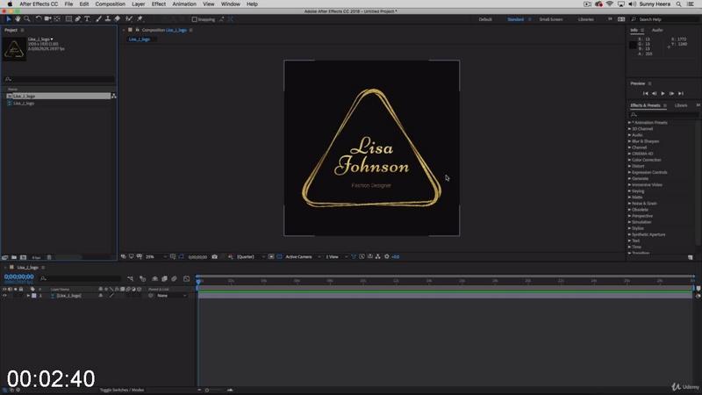Open Parent None dropdown for layer
Image resolution: width=702 pixels, height=395 pixels.
point(171,296)
